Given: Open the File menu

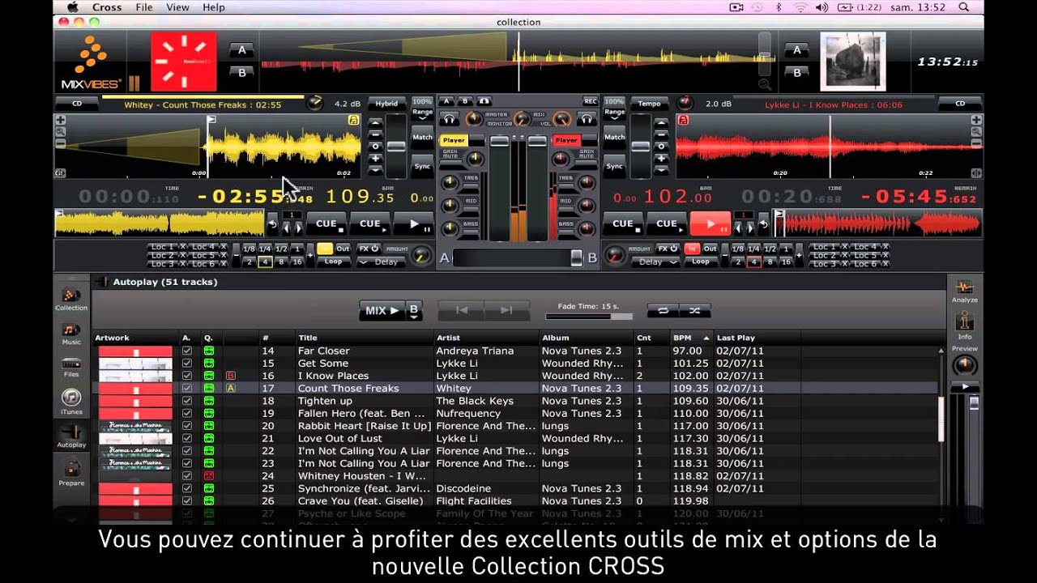Looking at the screenshot, I should pyautogui.click(x=144, y=7).
